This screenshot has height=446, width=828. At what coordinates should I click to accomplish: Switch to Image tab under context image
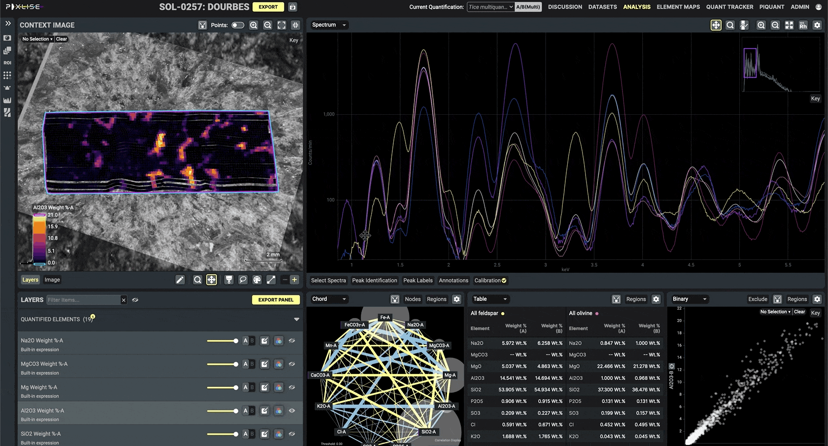click(x=52, y=280)
